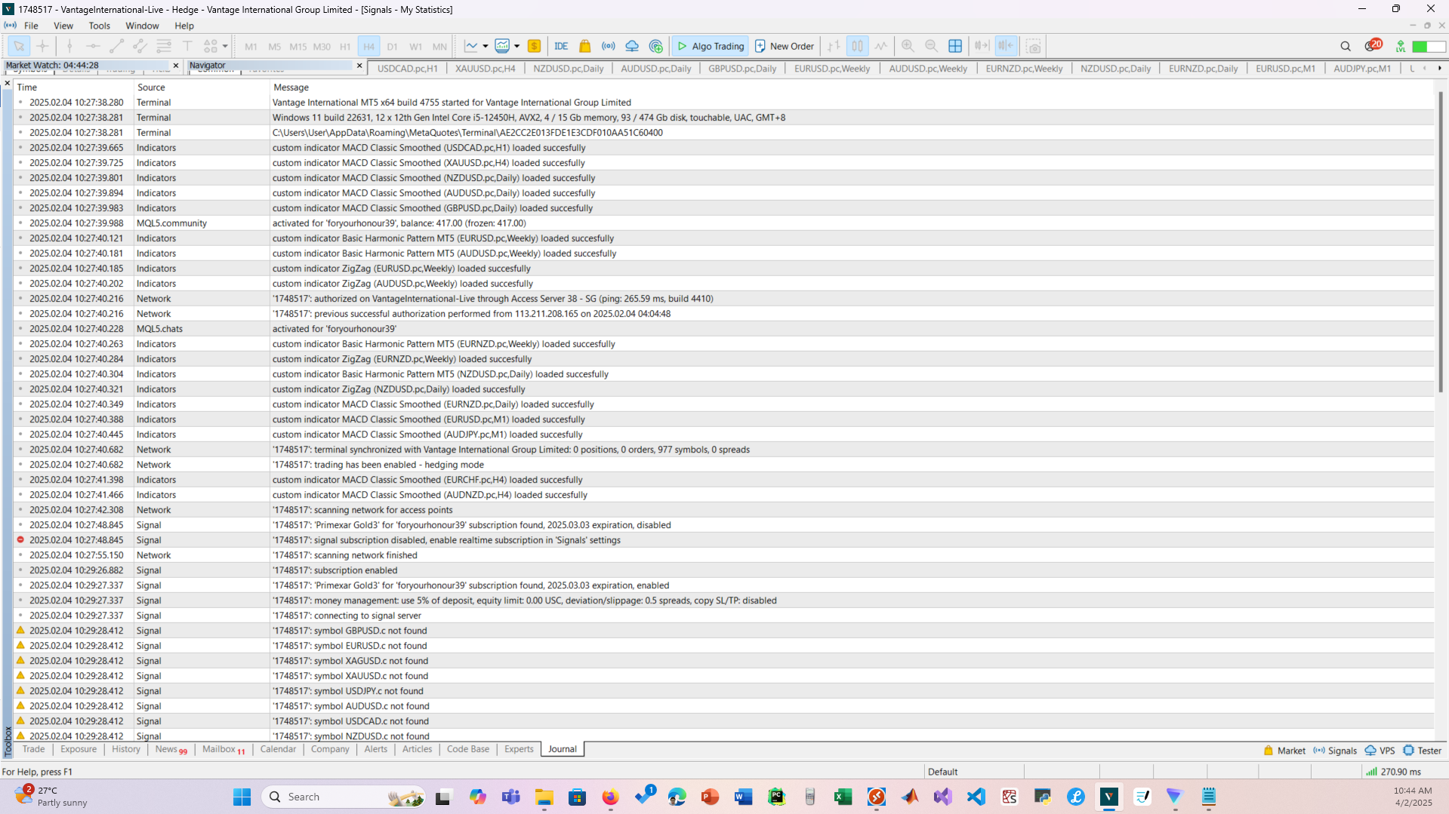Open Tester from the bottom bar
This screenshot has width=1449, height=814.
click(x=1423, y=751)
